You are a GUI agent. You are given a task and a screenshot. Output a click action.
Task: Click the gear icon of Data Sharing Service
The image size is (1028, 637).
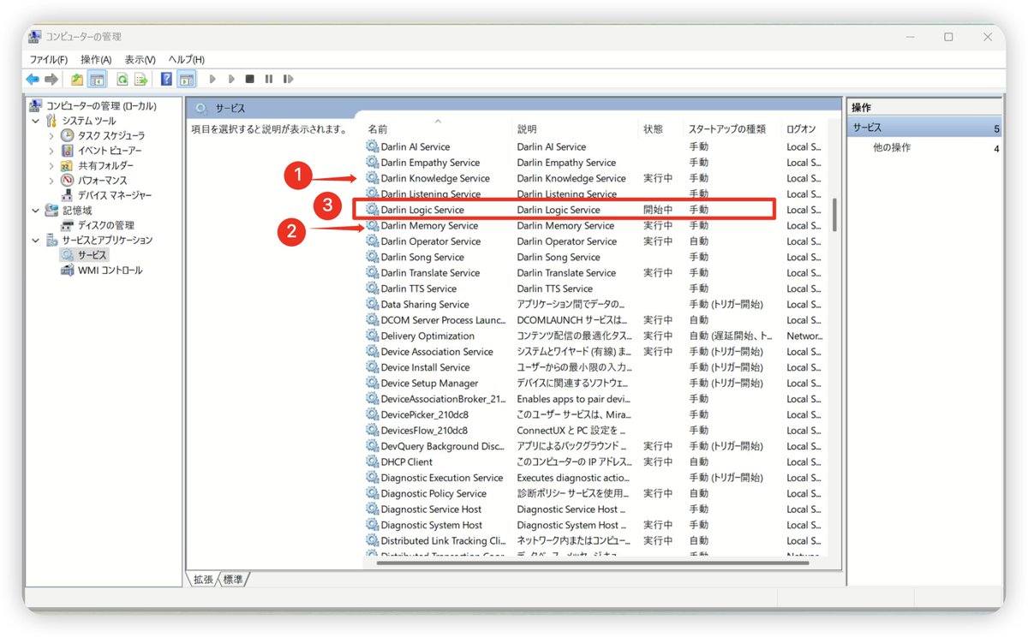pyautogui.click(x=372, y=304)
